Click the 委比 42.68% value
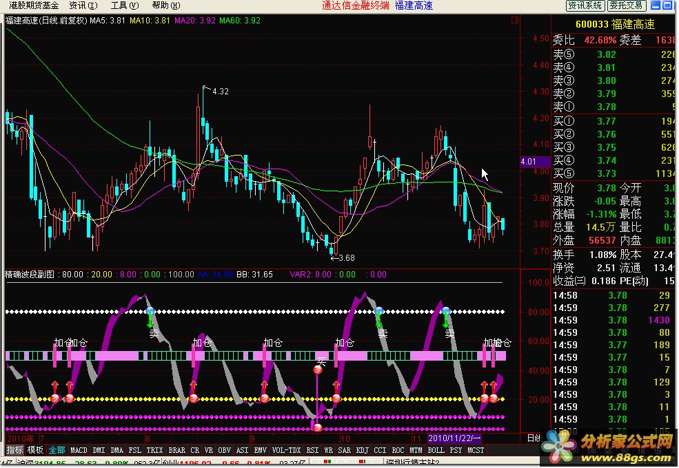This screenshot has width=679, height=468. point(600,40)
